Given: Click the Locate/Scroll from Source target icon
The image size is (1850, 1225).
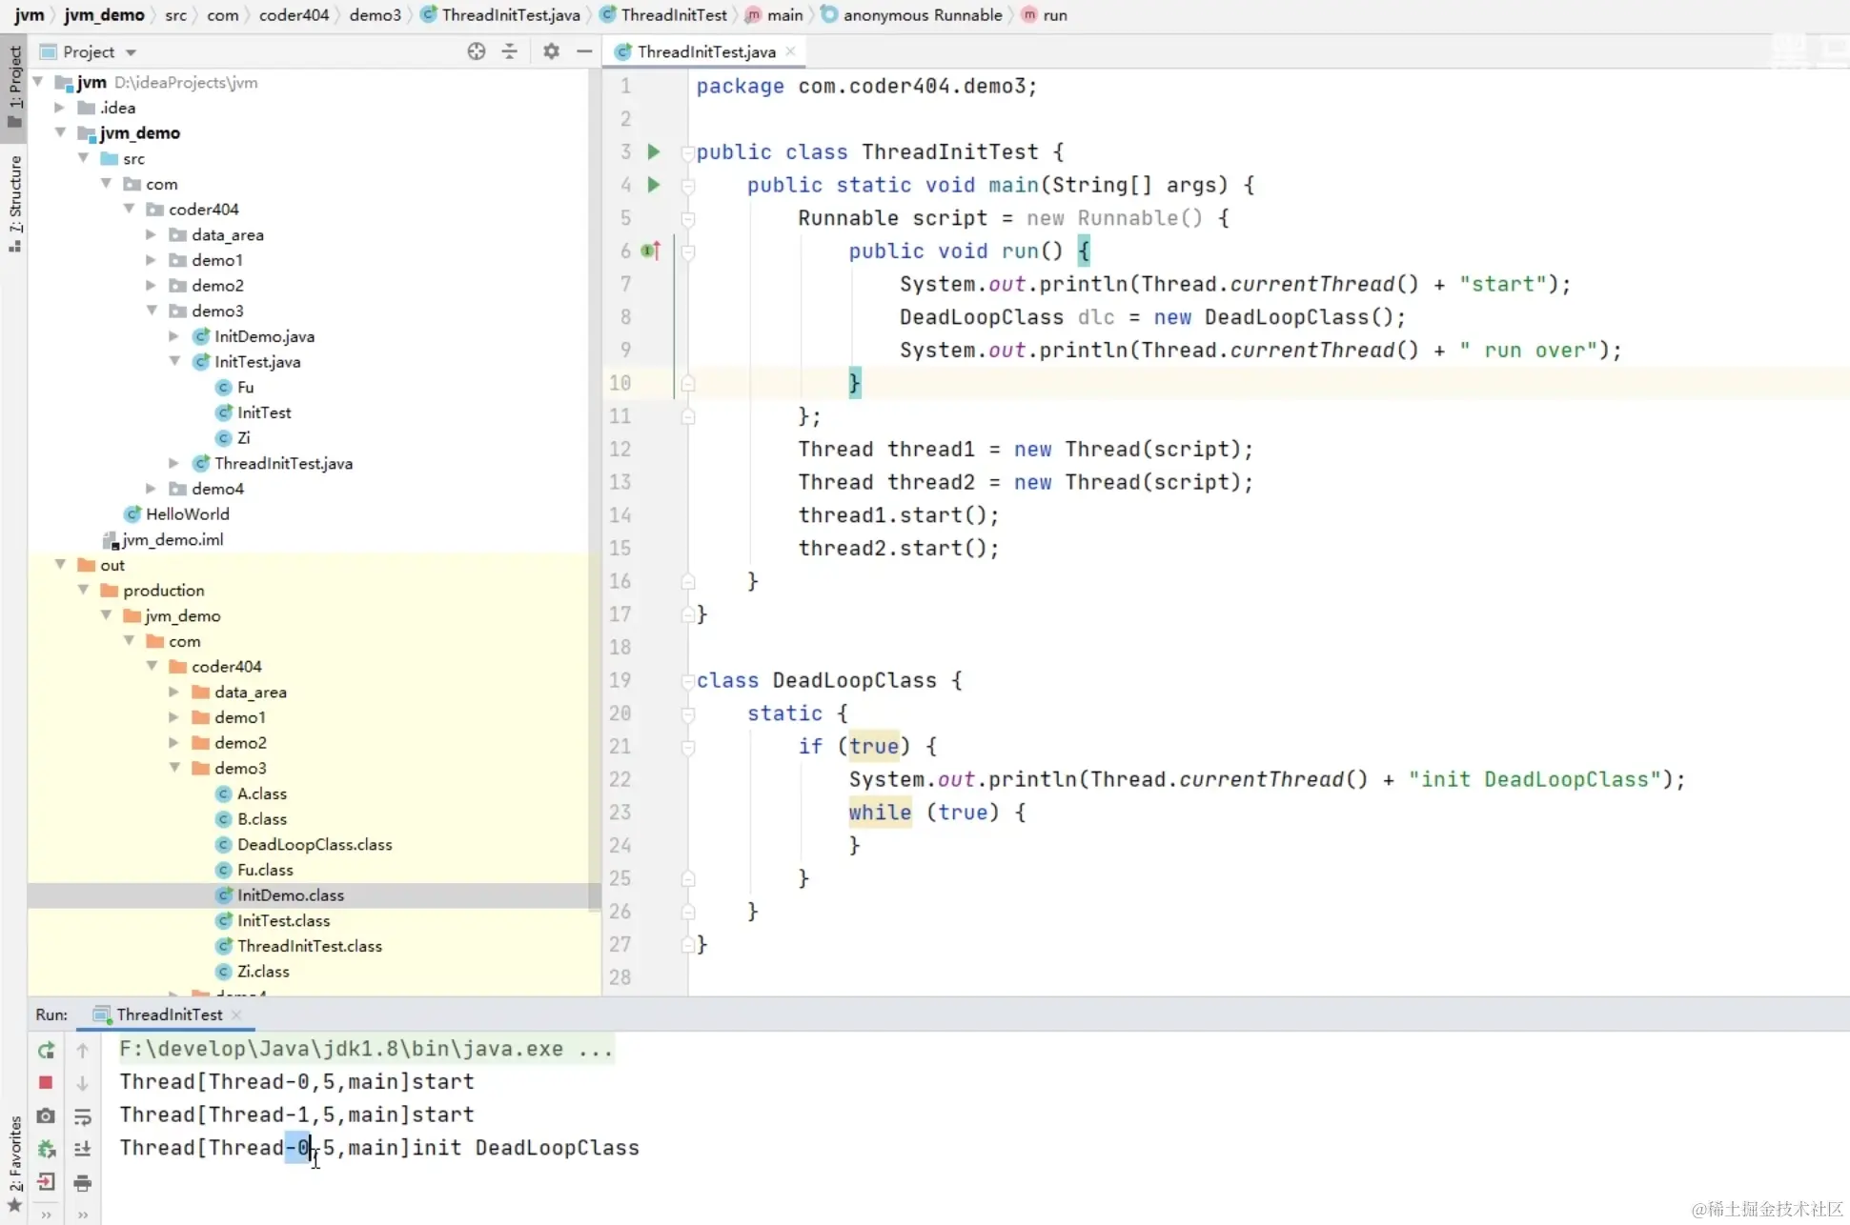Looking at the screenshot, I should [x=477, y=51].
